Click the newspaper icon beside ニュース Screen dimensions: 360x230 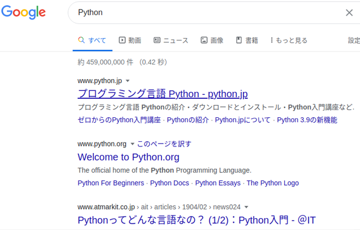(x=157, y=40)
